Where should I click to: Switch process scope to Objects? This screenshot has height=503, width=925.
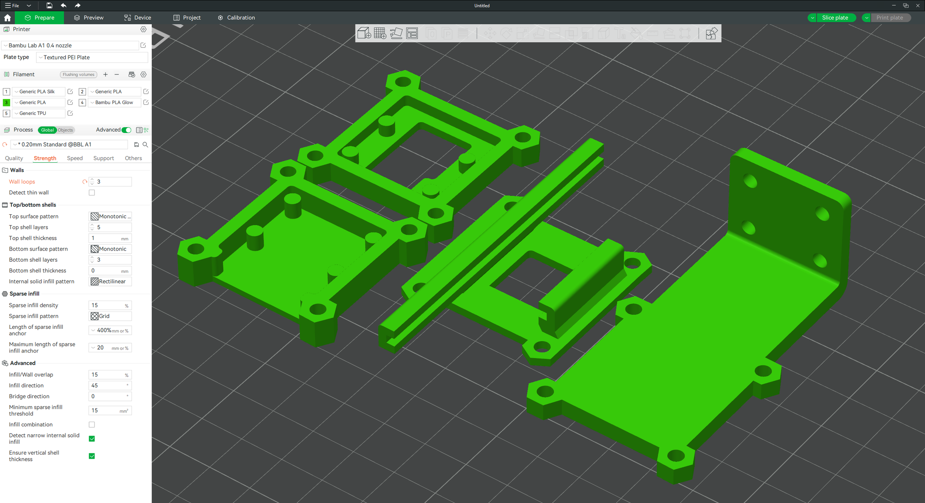coord(66,130)
